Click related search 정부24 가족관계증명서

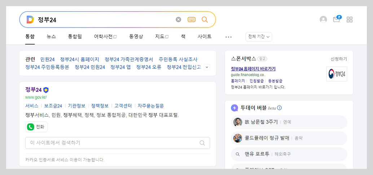coord(129,59)
